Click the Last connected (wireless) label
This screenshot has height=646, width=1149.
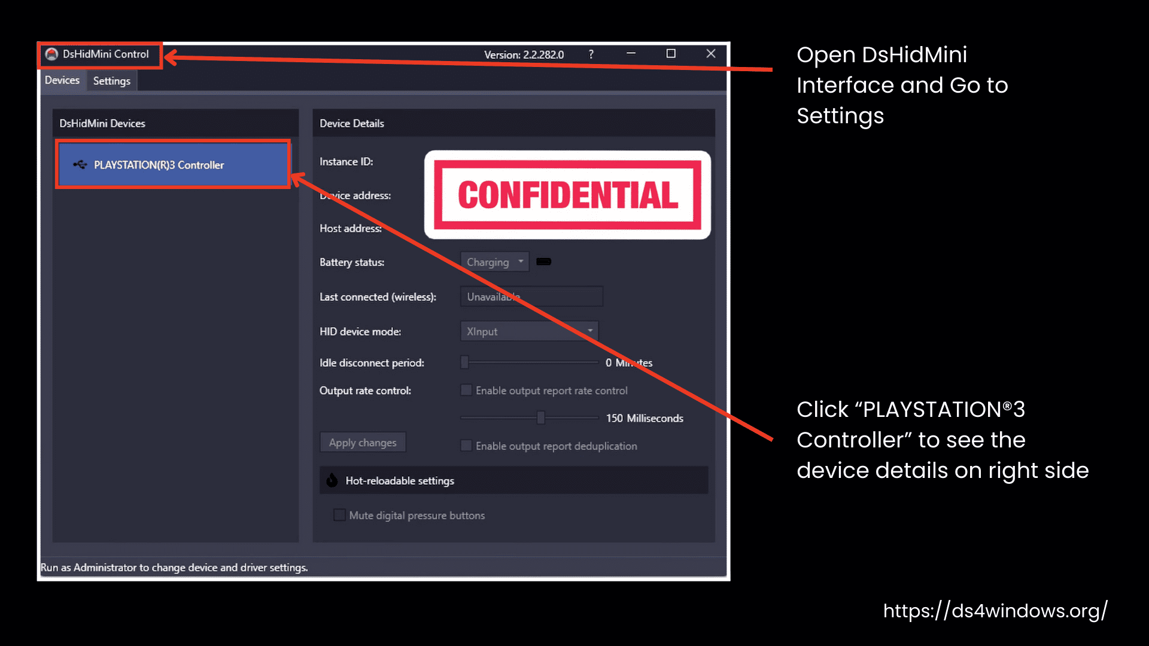(x=378, y=297)
